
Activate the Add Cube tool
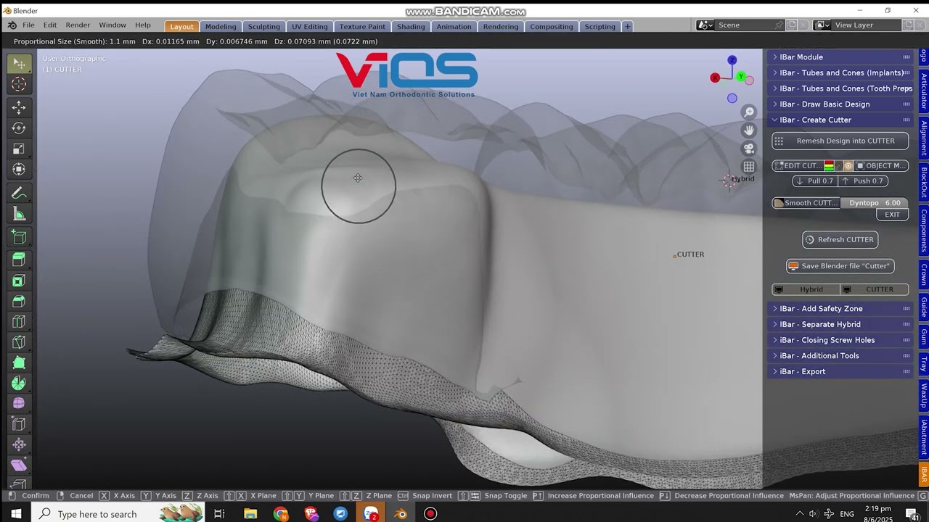click(x=20, y=238)
